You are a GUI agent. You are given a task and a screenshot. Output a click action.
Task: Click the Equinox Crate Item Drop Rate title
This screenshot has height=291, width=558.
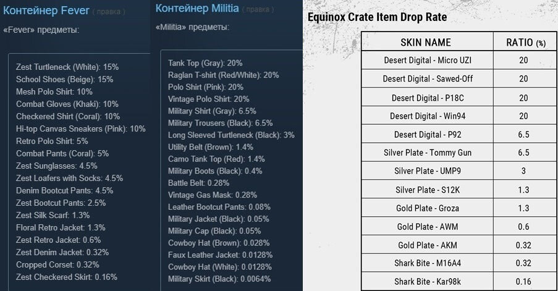377,17
